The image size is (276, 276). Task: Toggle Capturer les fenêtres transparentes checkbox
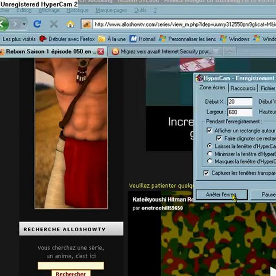point(206,173)
